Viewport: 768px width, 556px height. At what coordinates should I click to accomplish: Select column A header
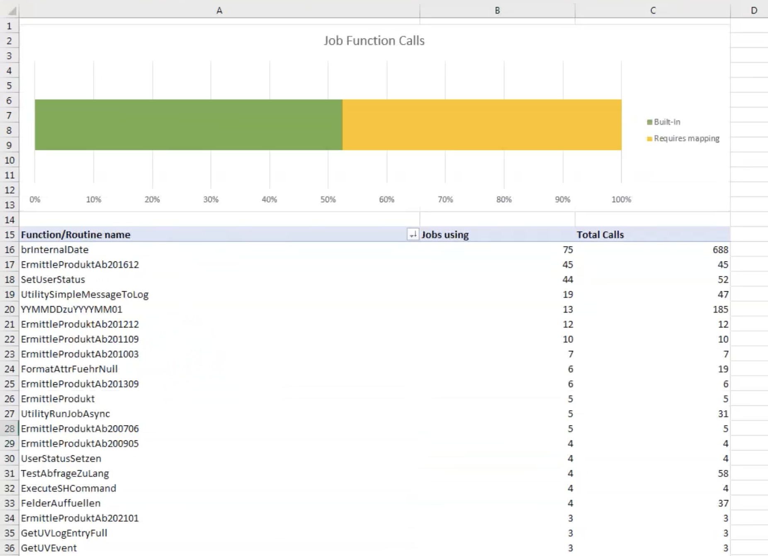tap(219, 11)
